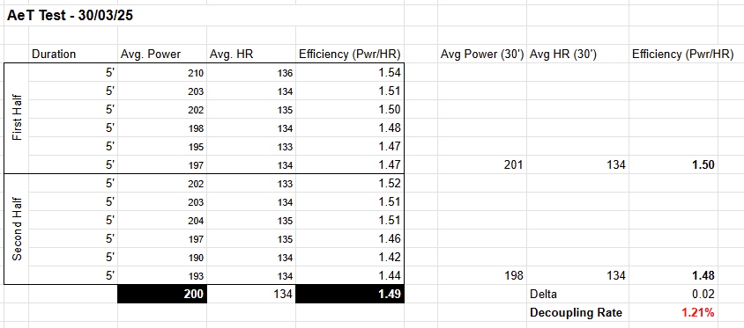The height and width of the screenshot is (328, 744).
Task: Select the Avg HR (30') header cell
Action: pyautogui.click(x=577, y=54)
